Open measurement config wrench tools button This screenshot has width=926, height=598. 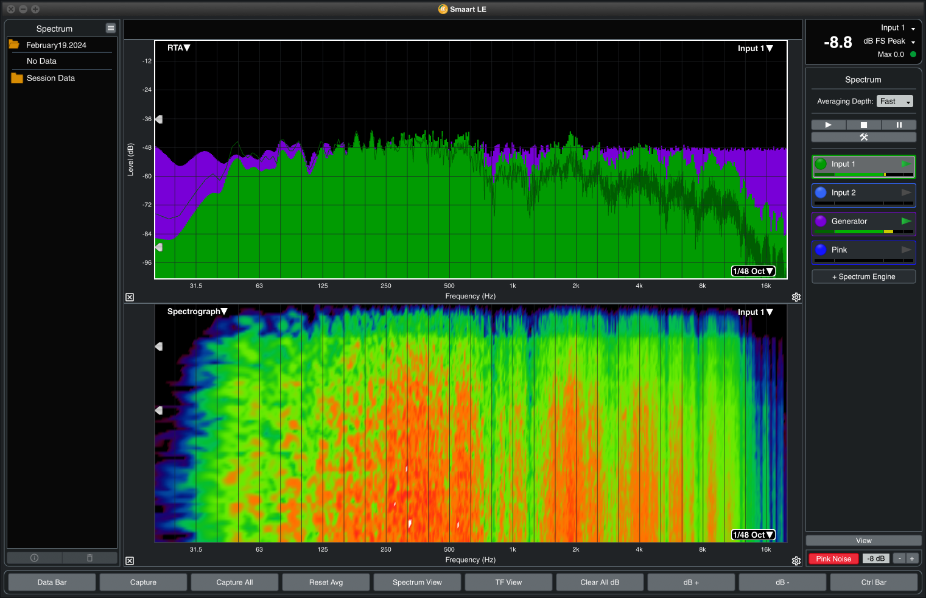pyautogui.click(x=863, y=137)
